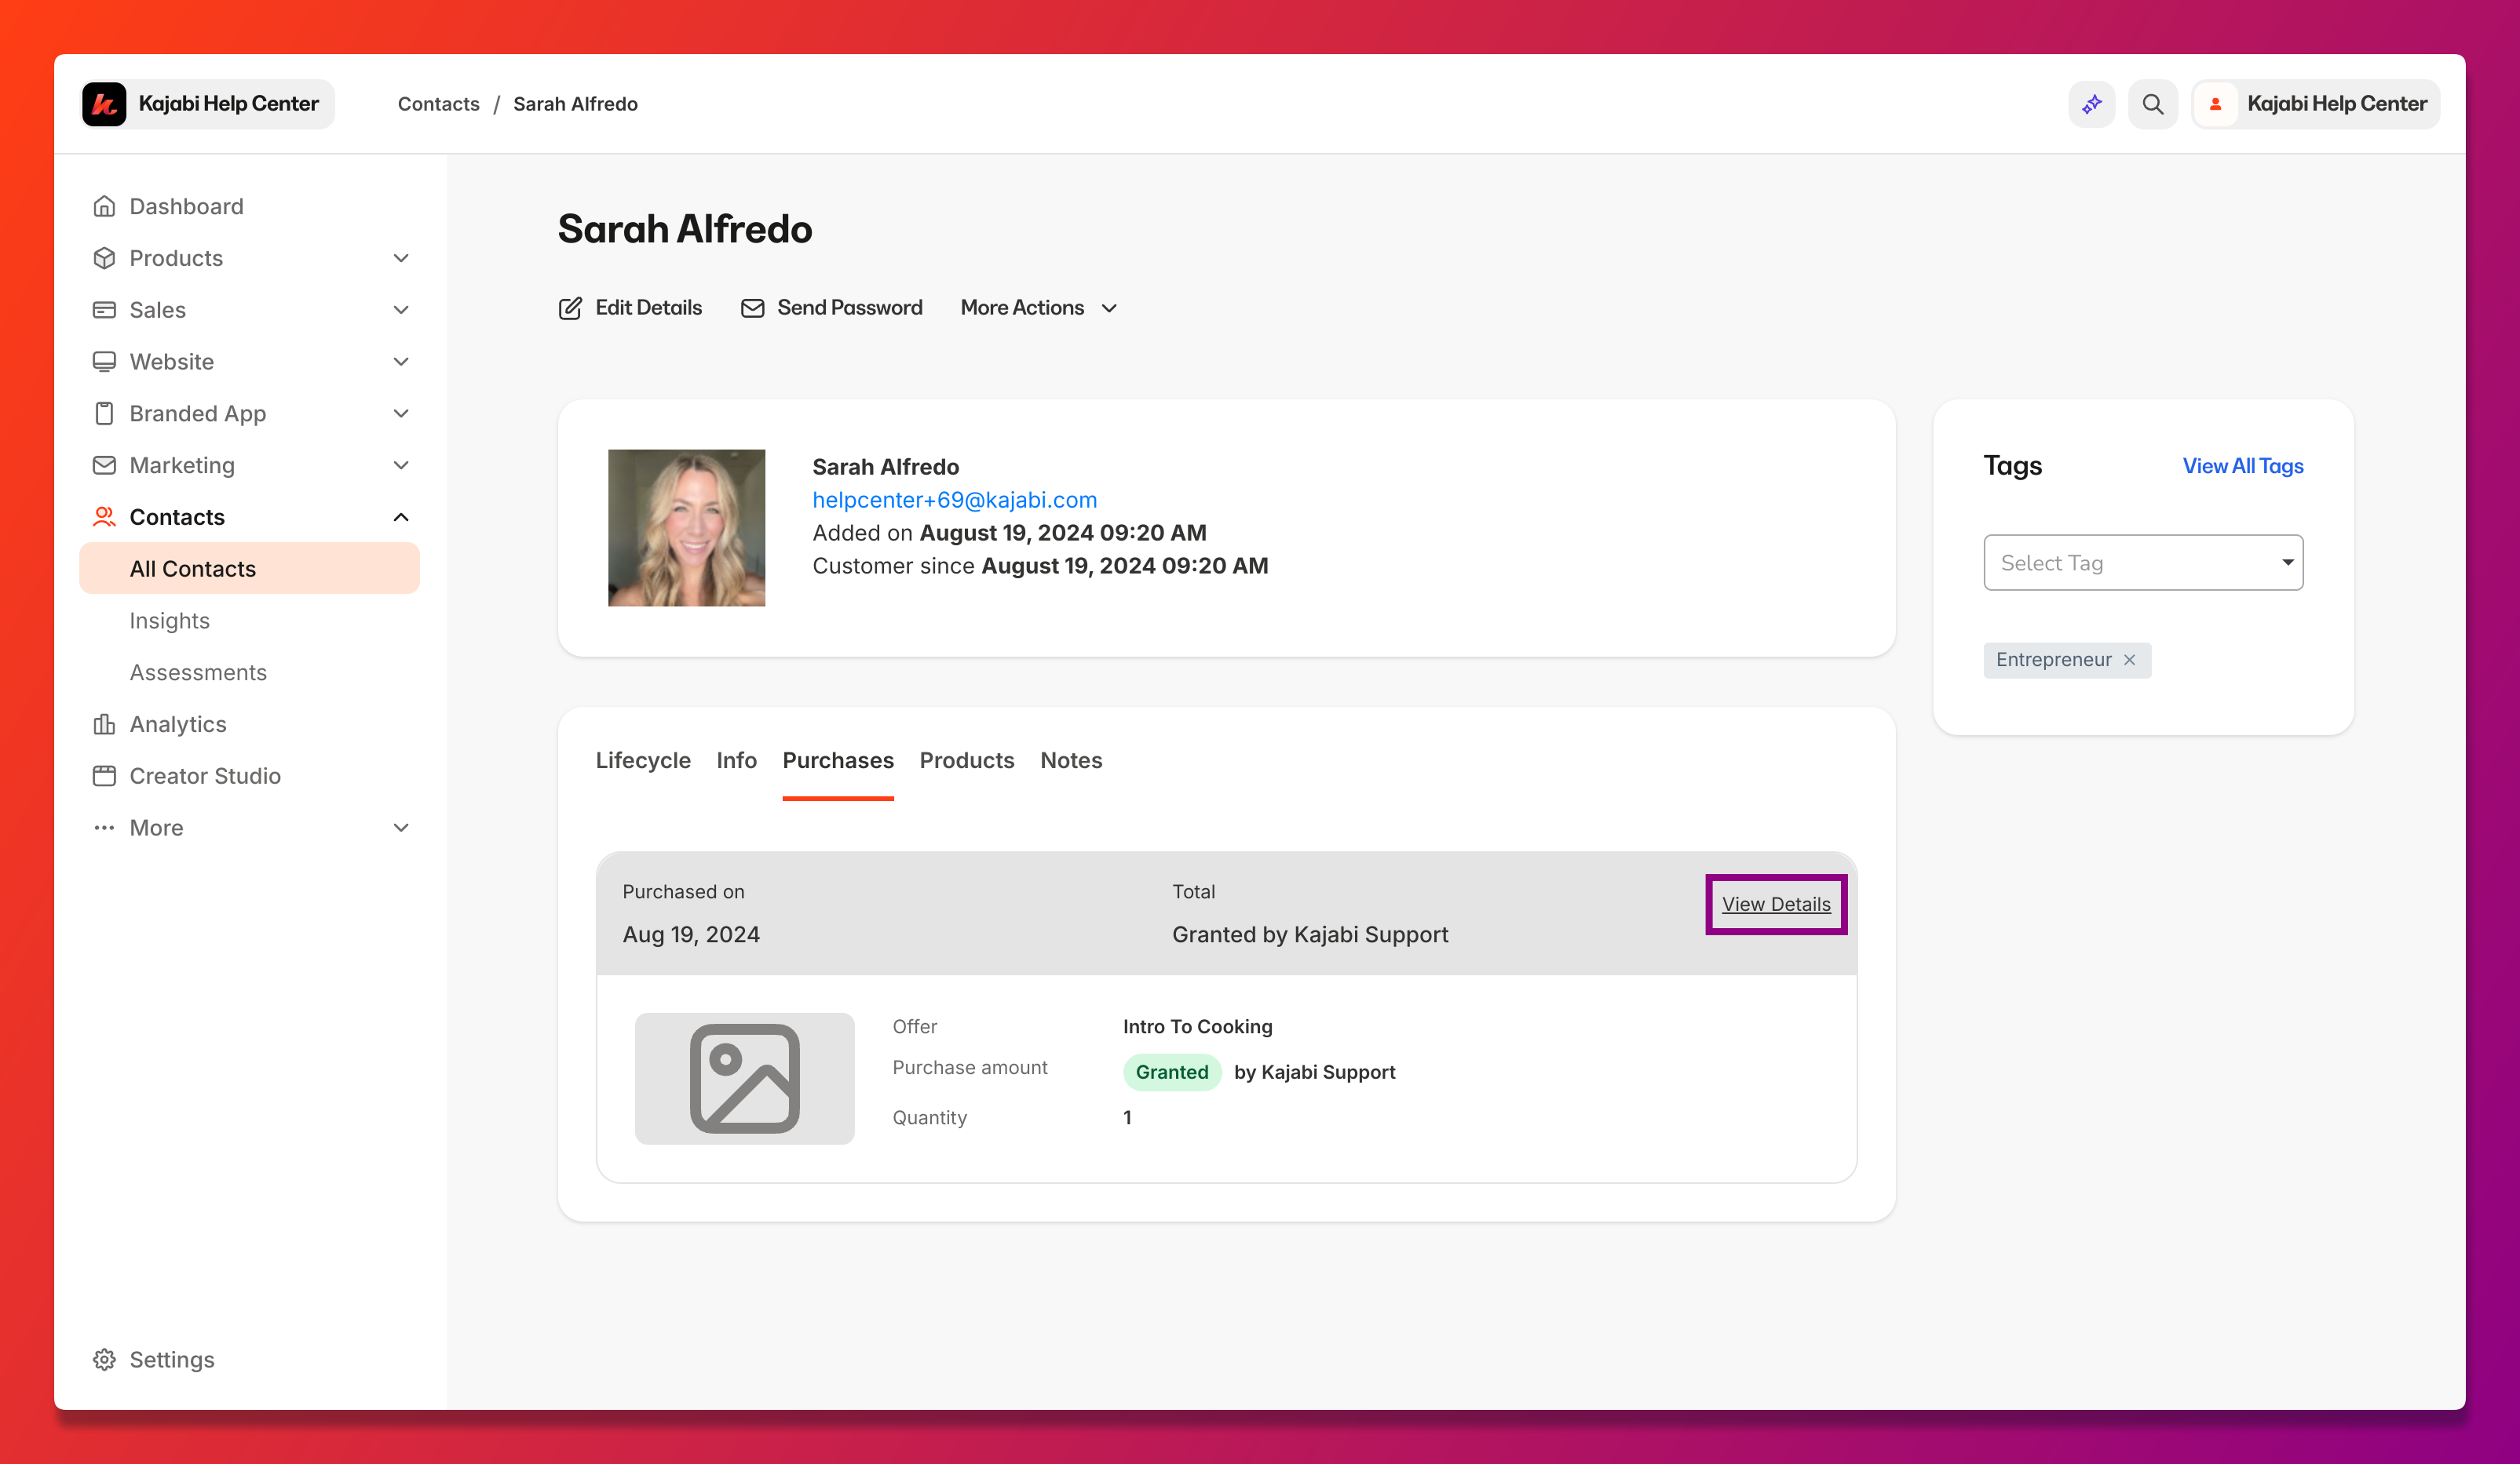Click the Dashboard home icon
The width and height of the screenshot is (2520, 1464).
[104, 206]
